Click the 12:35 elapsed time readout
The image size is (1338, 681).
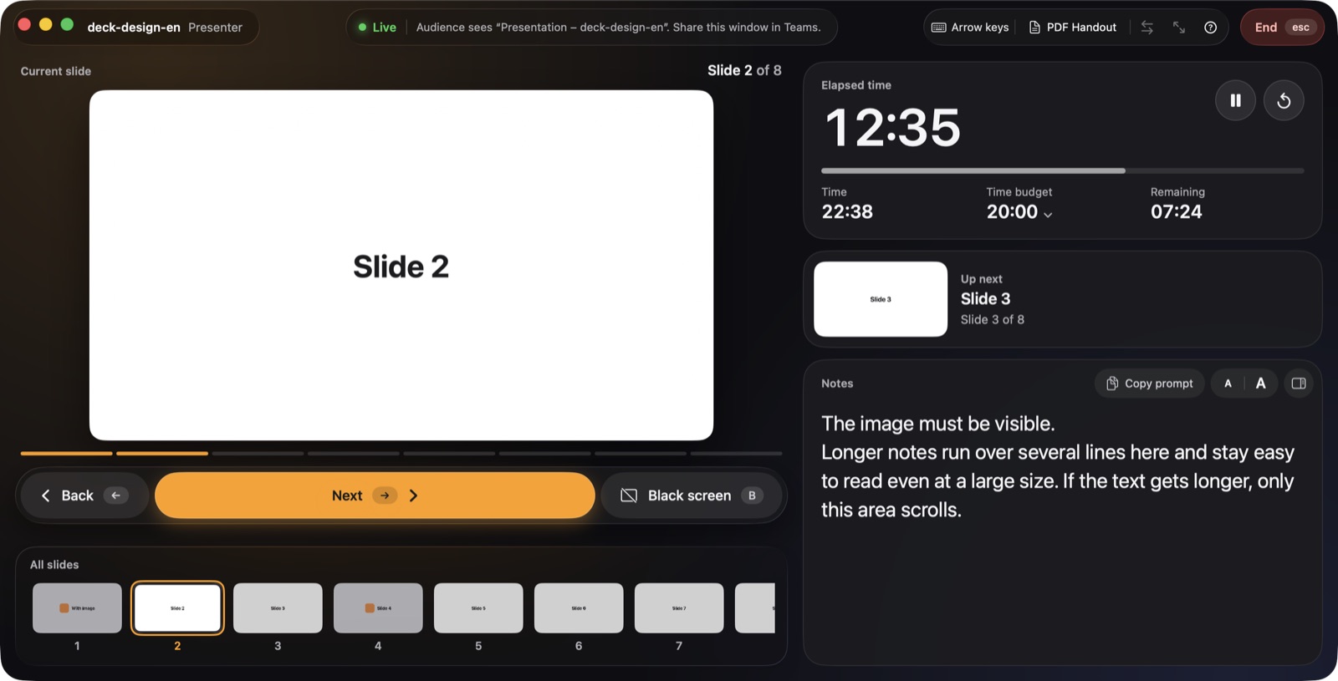pyautogui.click(x=892, y=128)
